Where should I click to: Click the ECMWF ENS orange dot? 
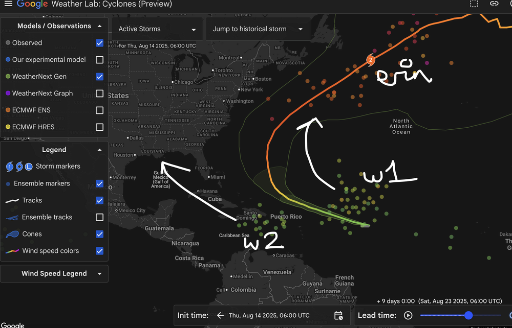tap(8, 110)
